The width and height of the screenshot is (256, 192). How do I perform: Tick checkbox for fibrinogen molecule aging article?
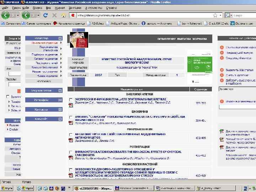(71, 117)
